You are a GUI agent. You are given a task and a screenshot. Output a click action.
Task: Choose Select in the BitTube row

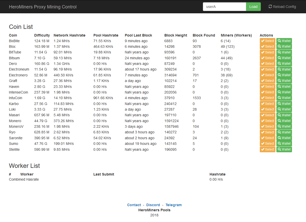pyautogui.click(x=267, y=52)
